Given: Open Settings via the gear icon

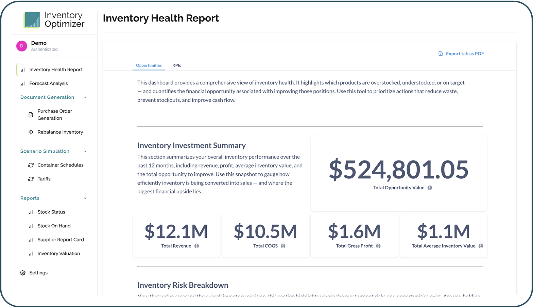Looking at the screenshot, I should point(23,273).
